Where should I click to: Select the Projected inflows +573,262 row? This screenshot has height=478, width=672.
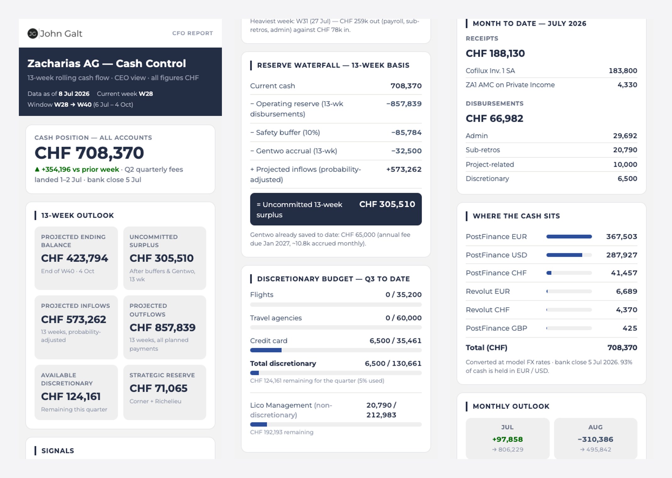[336, 174]
